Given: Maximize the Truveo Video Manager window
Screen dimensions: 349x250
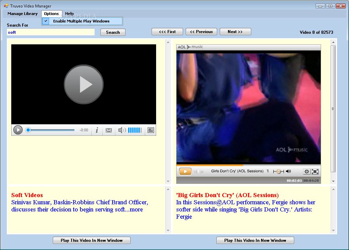Looking at the screenshot, I should 330,6.
